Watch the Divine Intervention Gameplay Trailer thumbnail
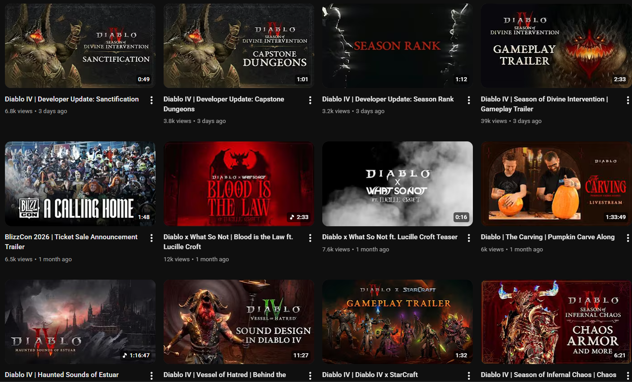The width and height of the screenshot is (632, 382). pyautogui.click(x=556, y=46)
